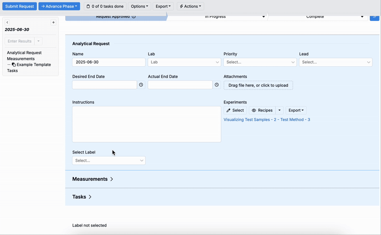Image resolution: width=381 pixels, height=235 pixels.
Task: Select Measurements in sidebar tree
Action: pos(20,59)
